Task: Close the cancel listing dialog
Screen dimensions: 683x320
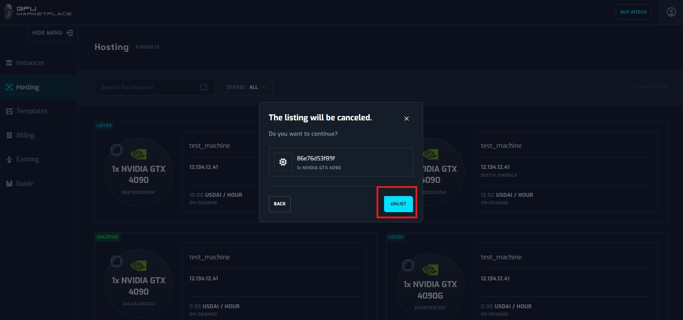Action: pos(406,119)
